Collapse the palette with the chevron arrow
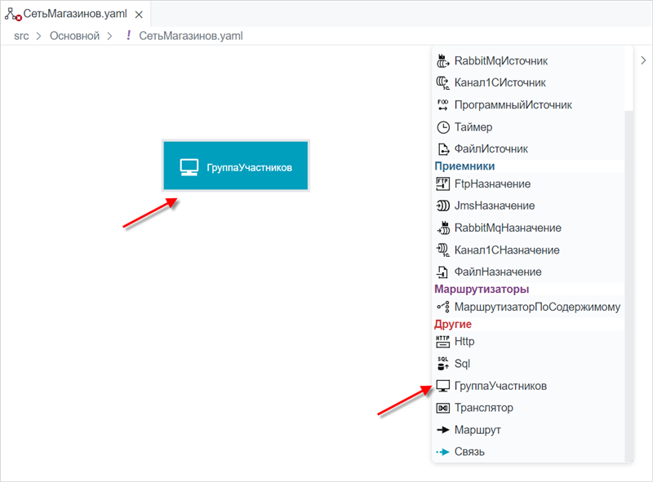Image resolution: width=653 pixels, height=482 pixels. 643,60
